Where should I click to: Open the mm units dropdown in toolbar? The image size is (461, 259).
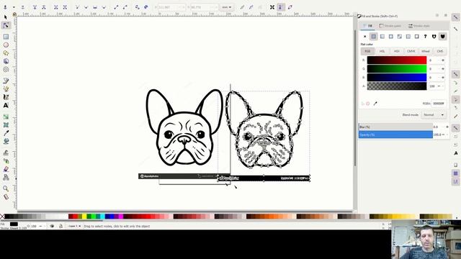click(226, 7)
